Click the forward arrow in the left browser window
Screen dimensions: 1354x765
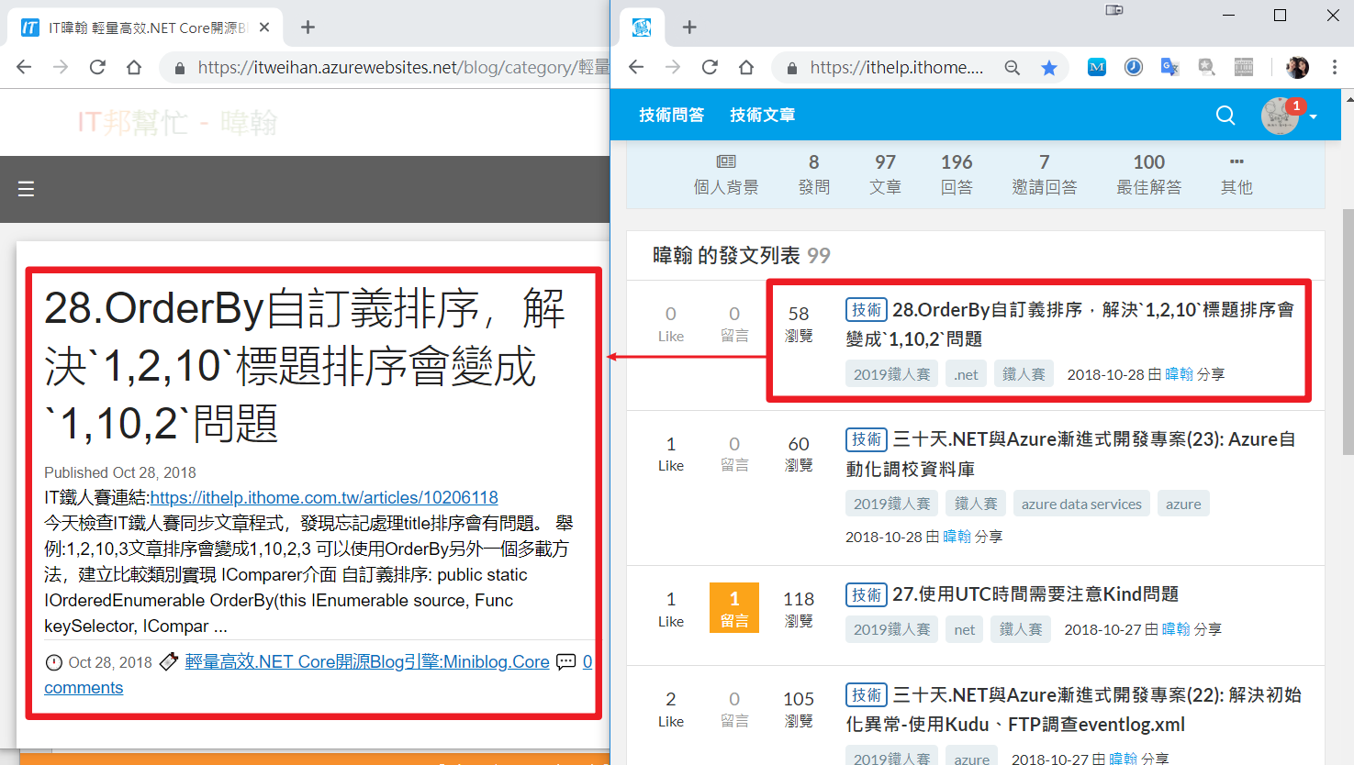61,67
